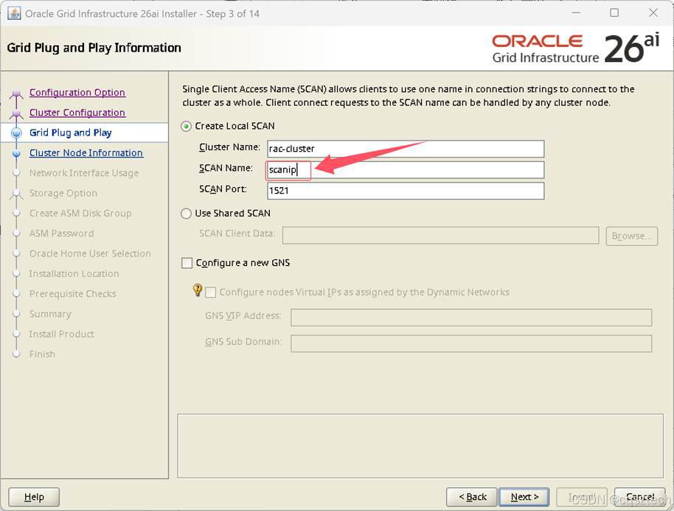
Task: Click the empty message area at the bottom
Action: [420, 445]
